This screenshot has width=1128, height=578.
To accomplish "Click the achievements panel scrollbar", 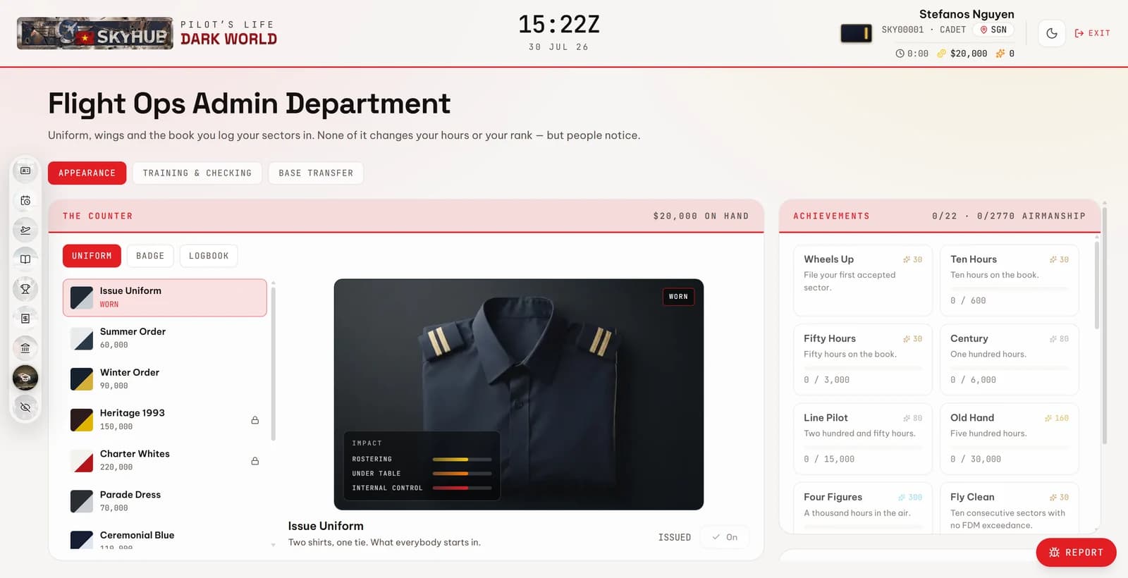I will coord(1097,285).
